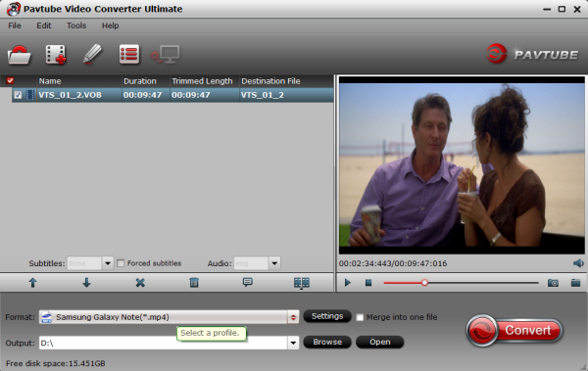The image size is (588, 371).
Task: Click destination file name VTS_01_2
Action: pyautogui.click(x=262, y=95)
